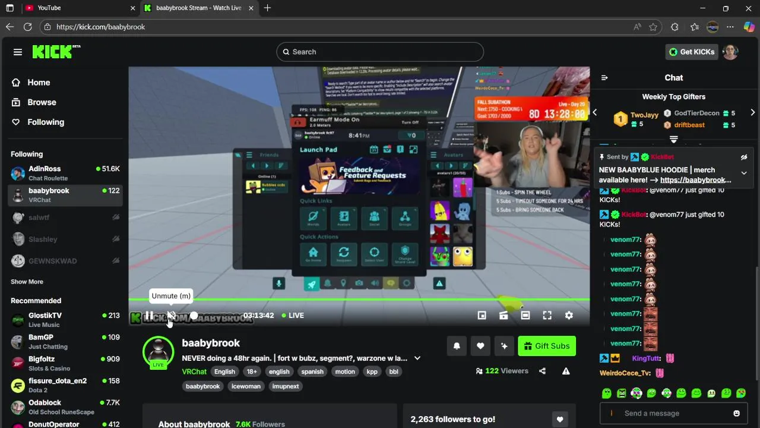Select the spanish tag chip
This screenshot has height=428, width=760.
pyautogui.click(x=312, y=372)
